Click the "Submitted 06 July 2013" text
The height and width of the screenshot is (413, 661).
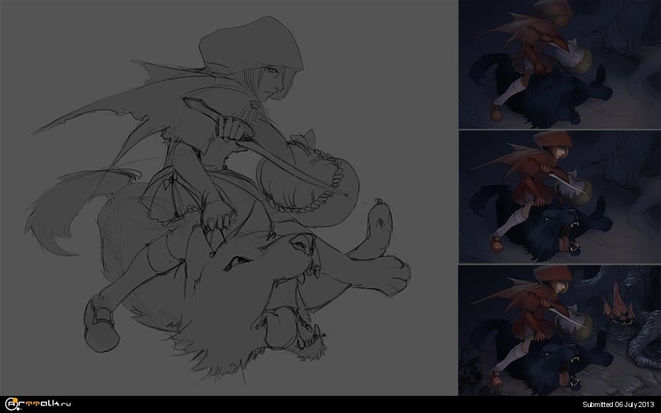(x=617, y=404)
